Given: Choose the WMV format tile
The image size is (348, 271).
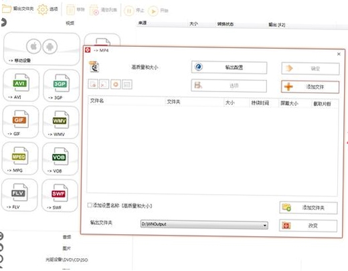Looking at the screenshot, I should pyautogui.click(x=61, y=122).
